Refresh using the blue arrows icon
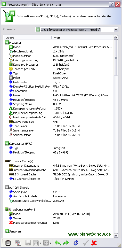 point(76,243)
